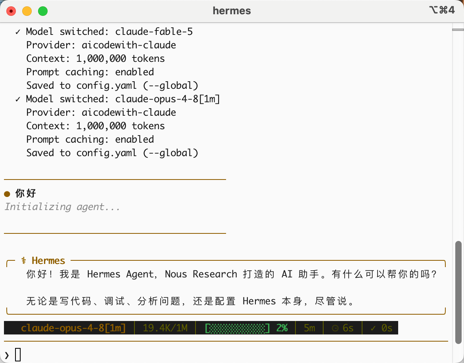Click the prompt chevron at the input line
This screenshot has height=363, width=464.
click(7, 355)
